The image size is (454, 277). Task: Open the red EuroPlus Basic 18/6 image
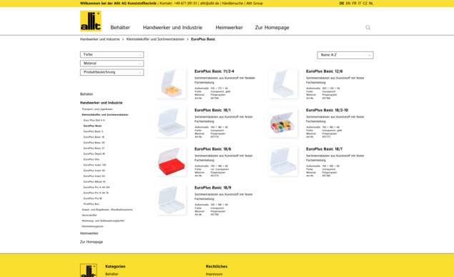[172, 161]
